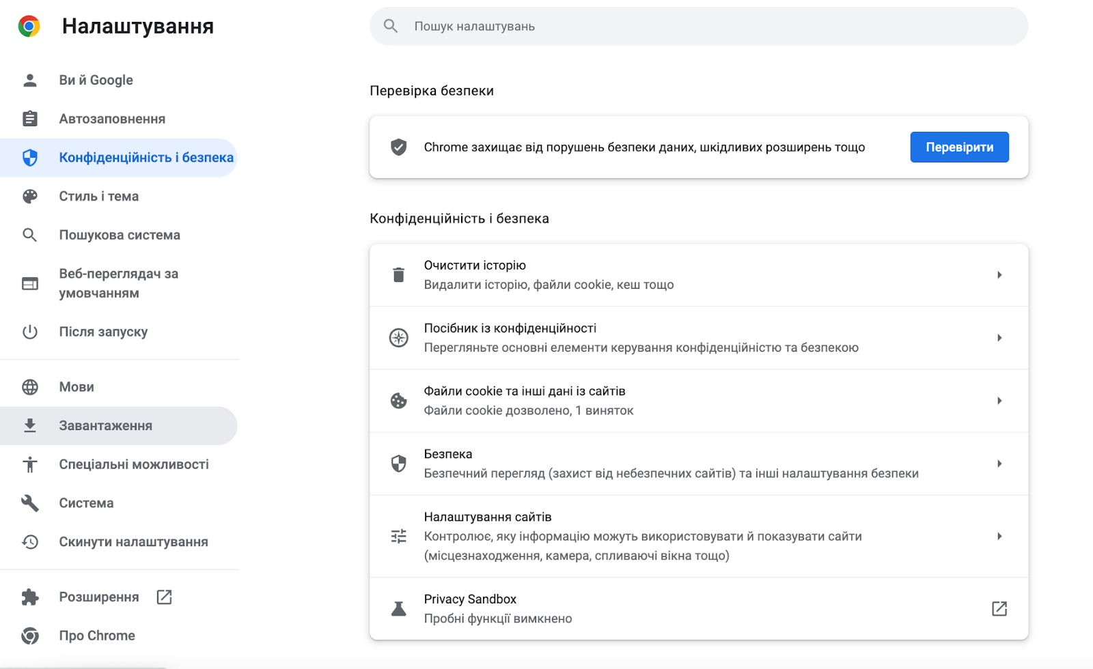Click the accessibility icon for Спеціальні можливості
Viewport: 1093px width, 669px height.
(30, 464)
